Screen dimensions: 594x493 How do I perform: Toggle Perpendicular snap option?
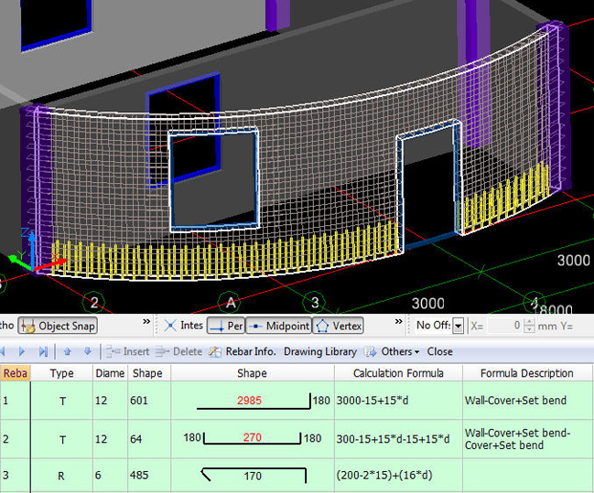click(x=226, y=326)
